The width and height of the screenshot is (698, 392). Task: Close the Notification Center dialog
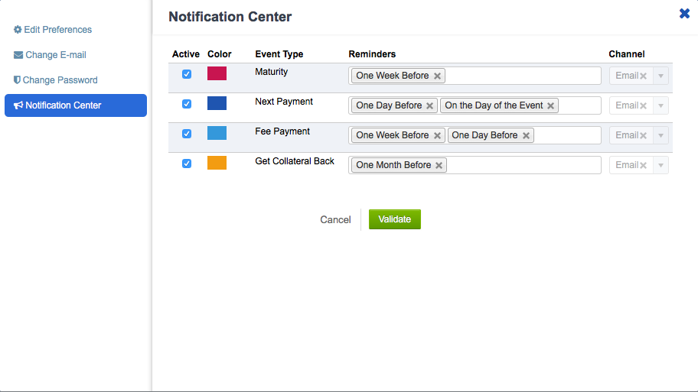(685, 14)
